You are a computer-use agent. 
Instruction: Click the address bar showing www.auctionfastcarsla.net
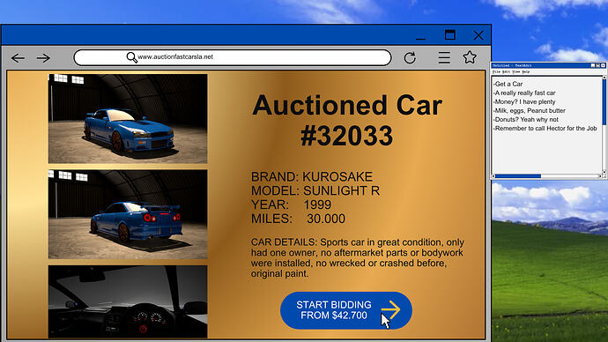click(233, 57)
